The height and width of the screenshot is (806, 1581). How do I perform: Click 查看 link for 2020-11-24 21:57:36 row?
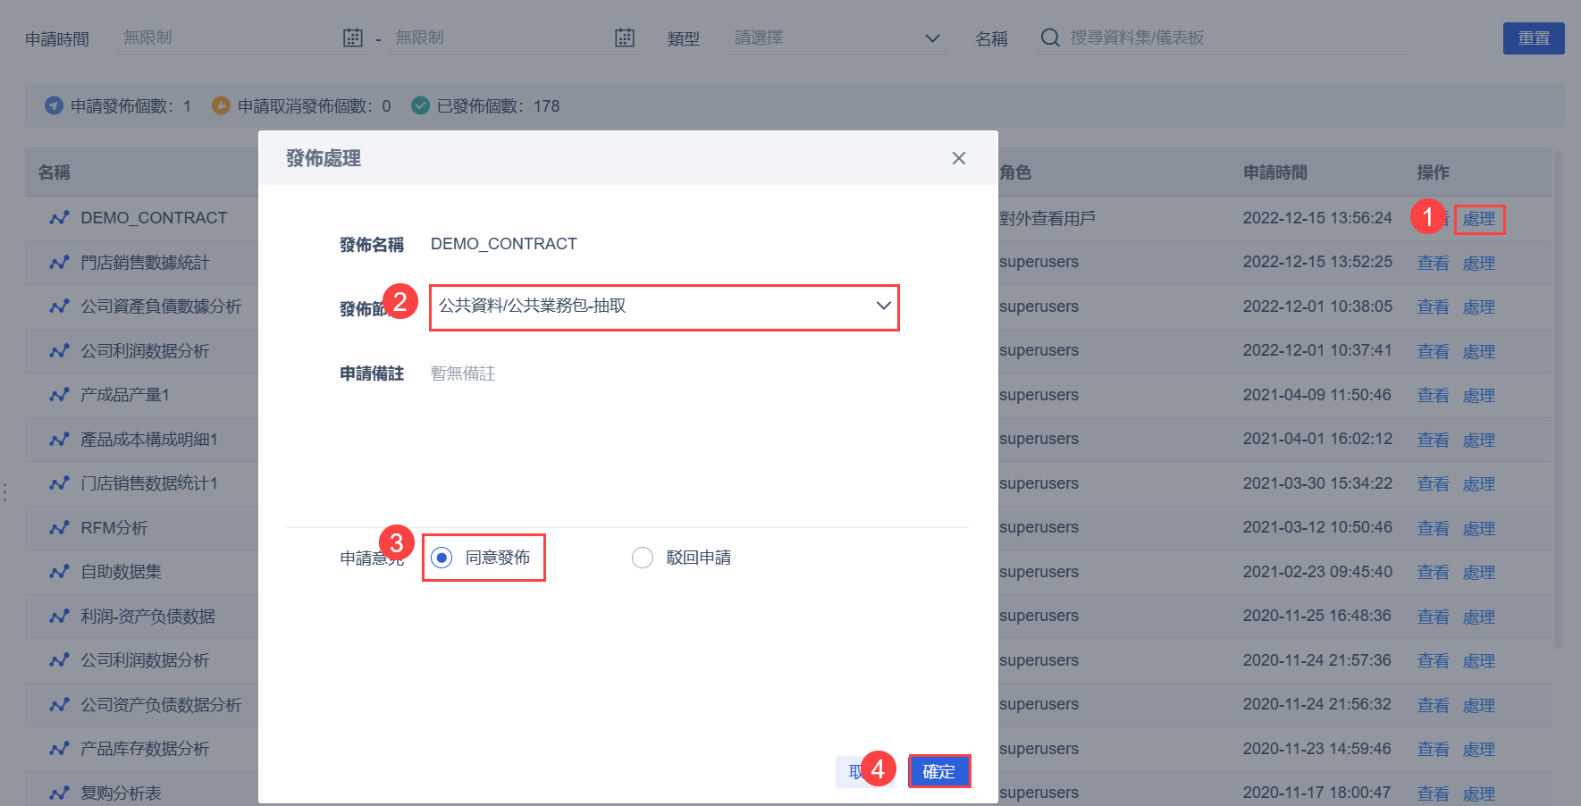click(x=1434, y=660)
